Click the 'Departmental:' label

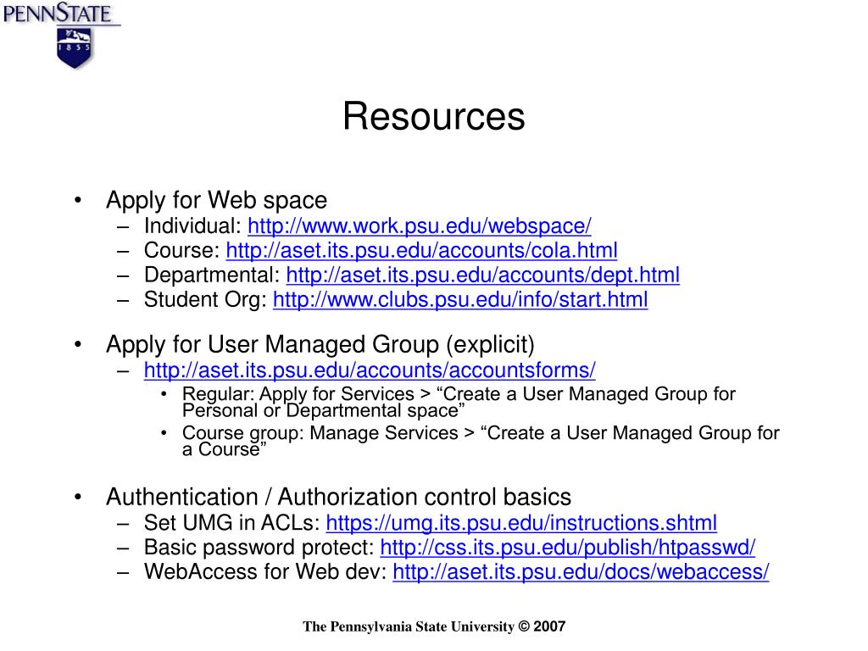pos(212,275)
